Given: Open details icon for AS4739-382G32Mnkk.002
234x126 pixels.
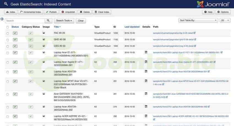Looking at the screenshot, I should coord(146,106).
